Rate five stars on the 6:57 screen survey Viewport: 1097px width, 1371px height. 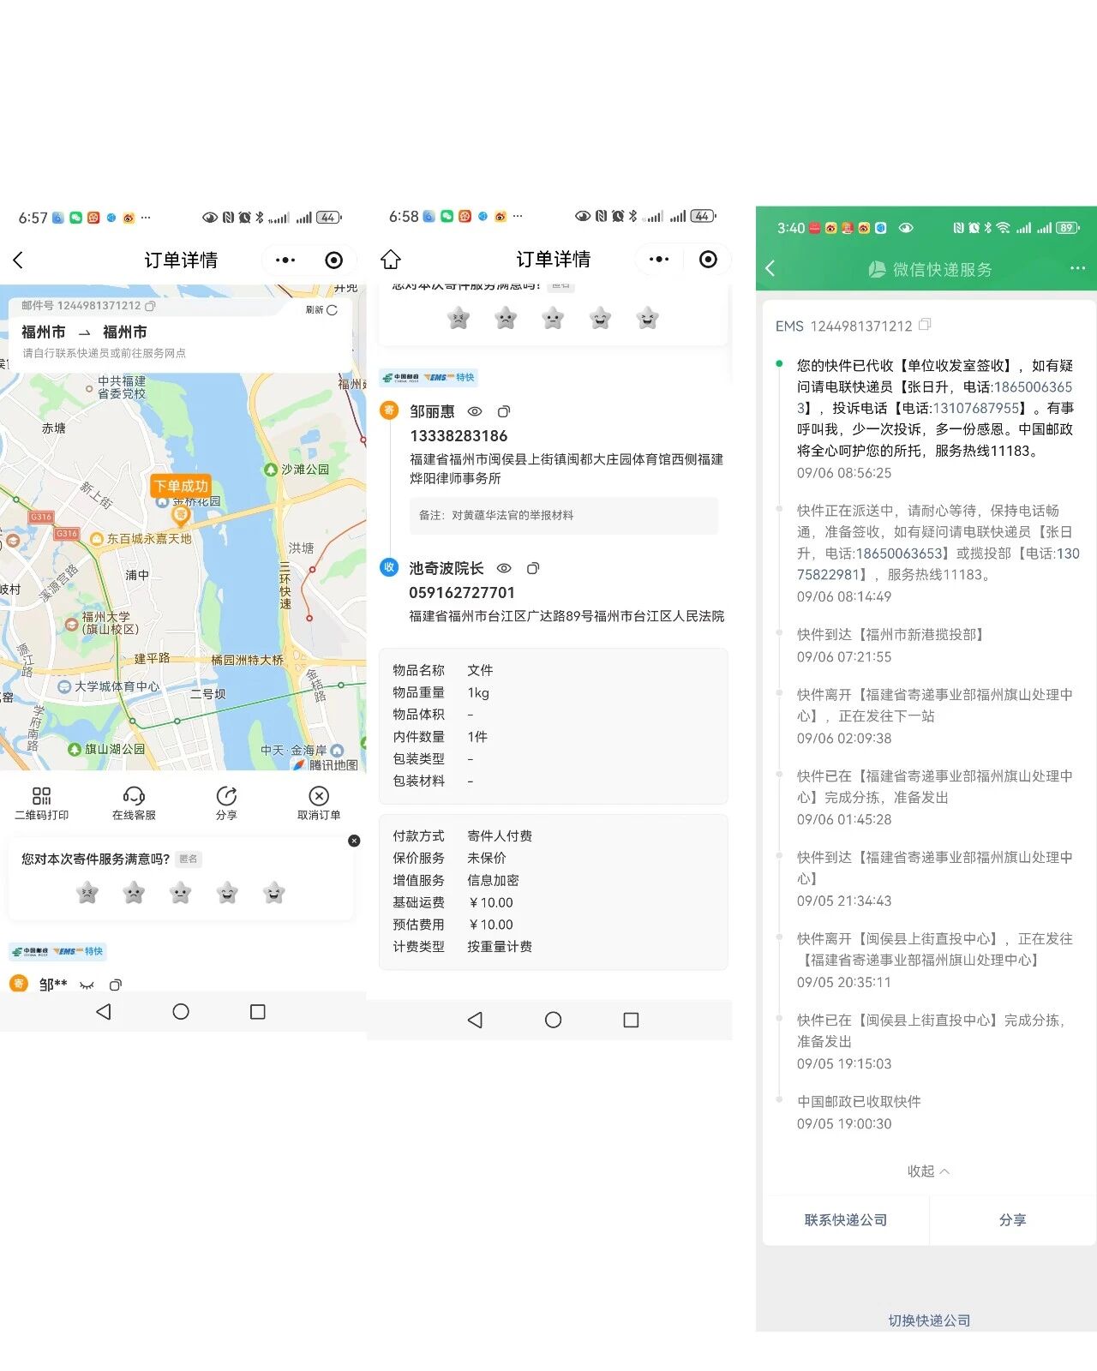[274, 893]
